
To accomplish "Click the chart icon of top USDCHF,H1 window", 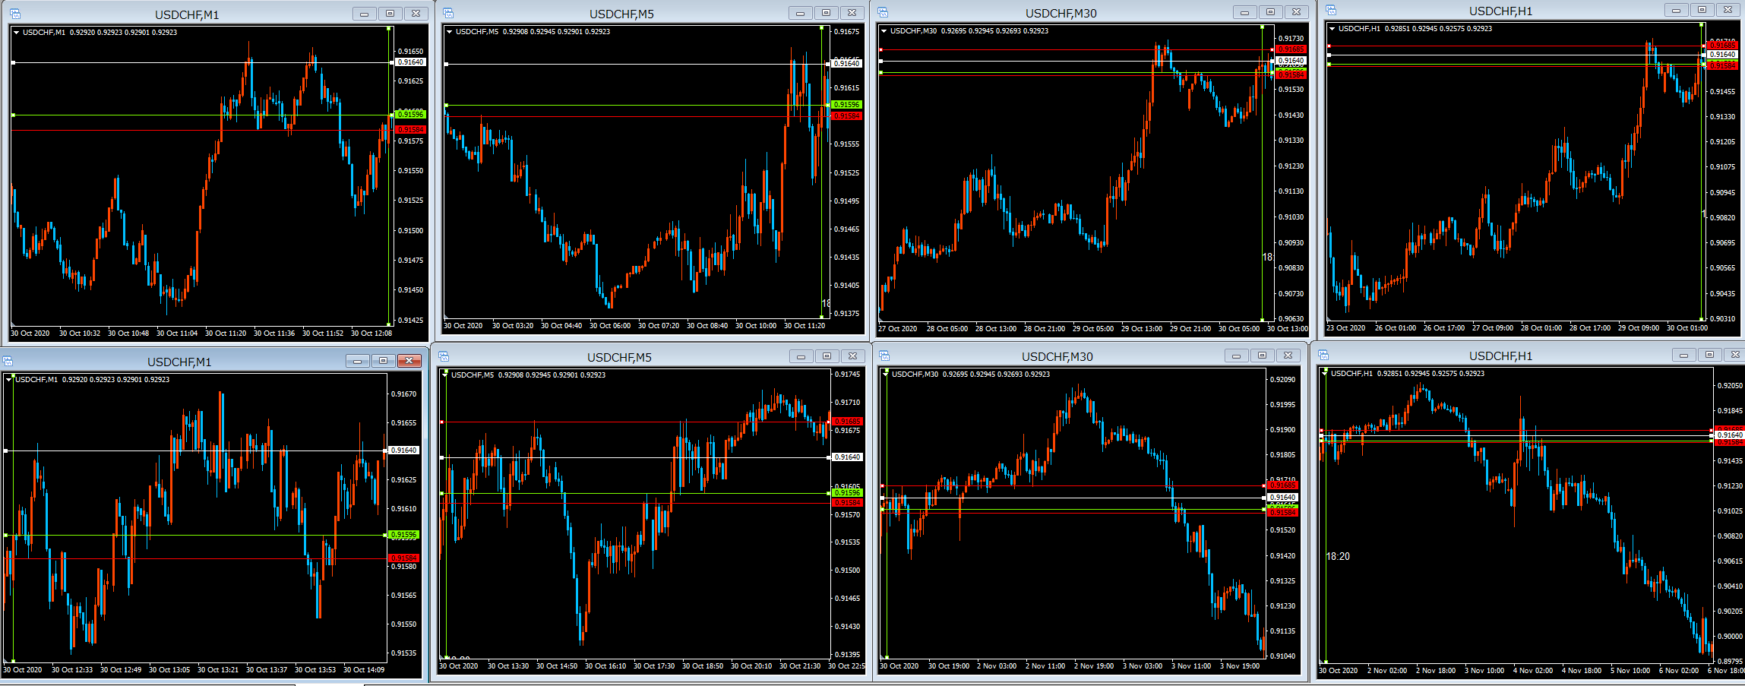I will pos(1331,10).
